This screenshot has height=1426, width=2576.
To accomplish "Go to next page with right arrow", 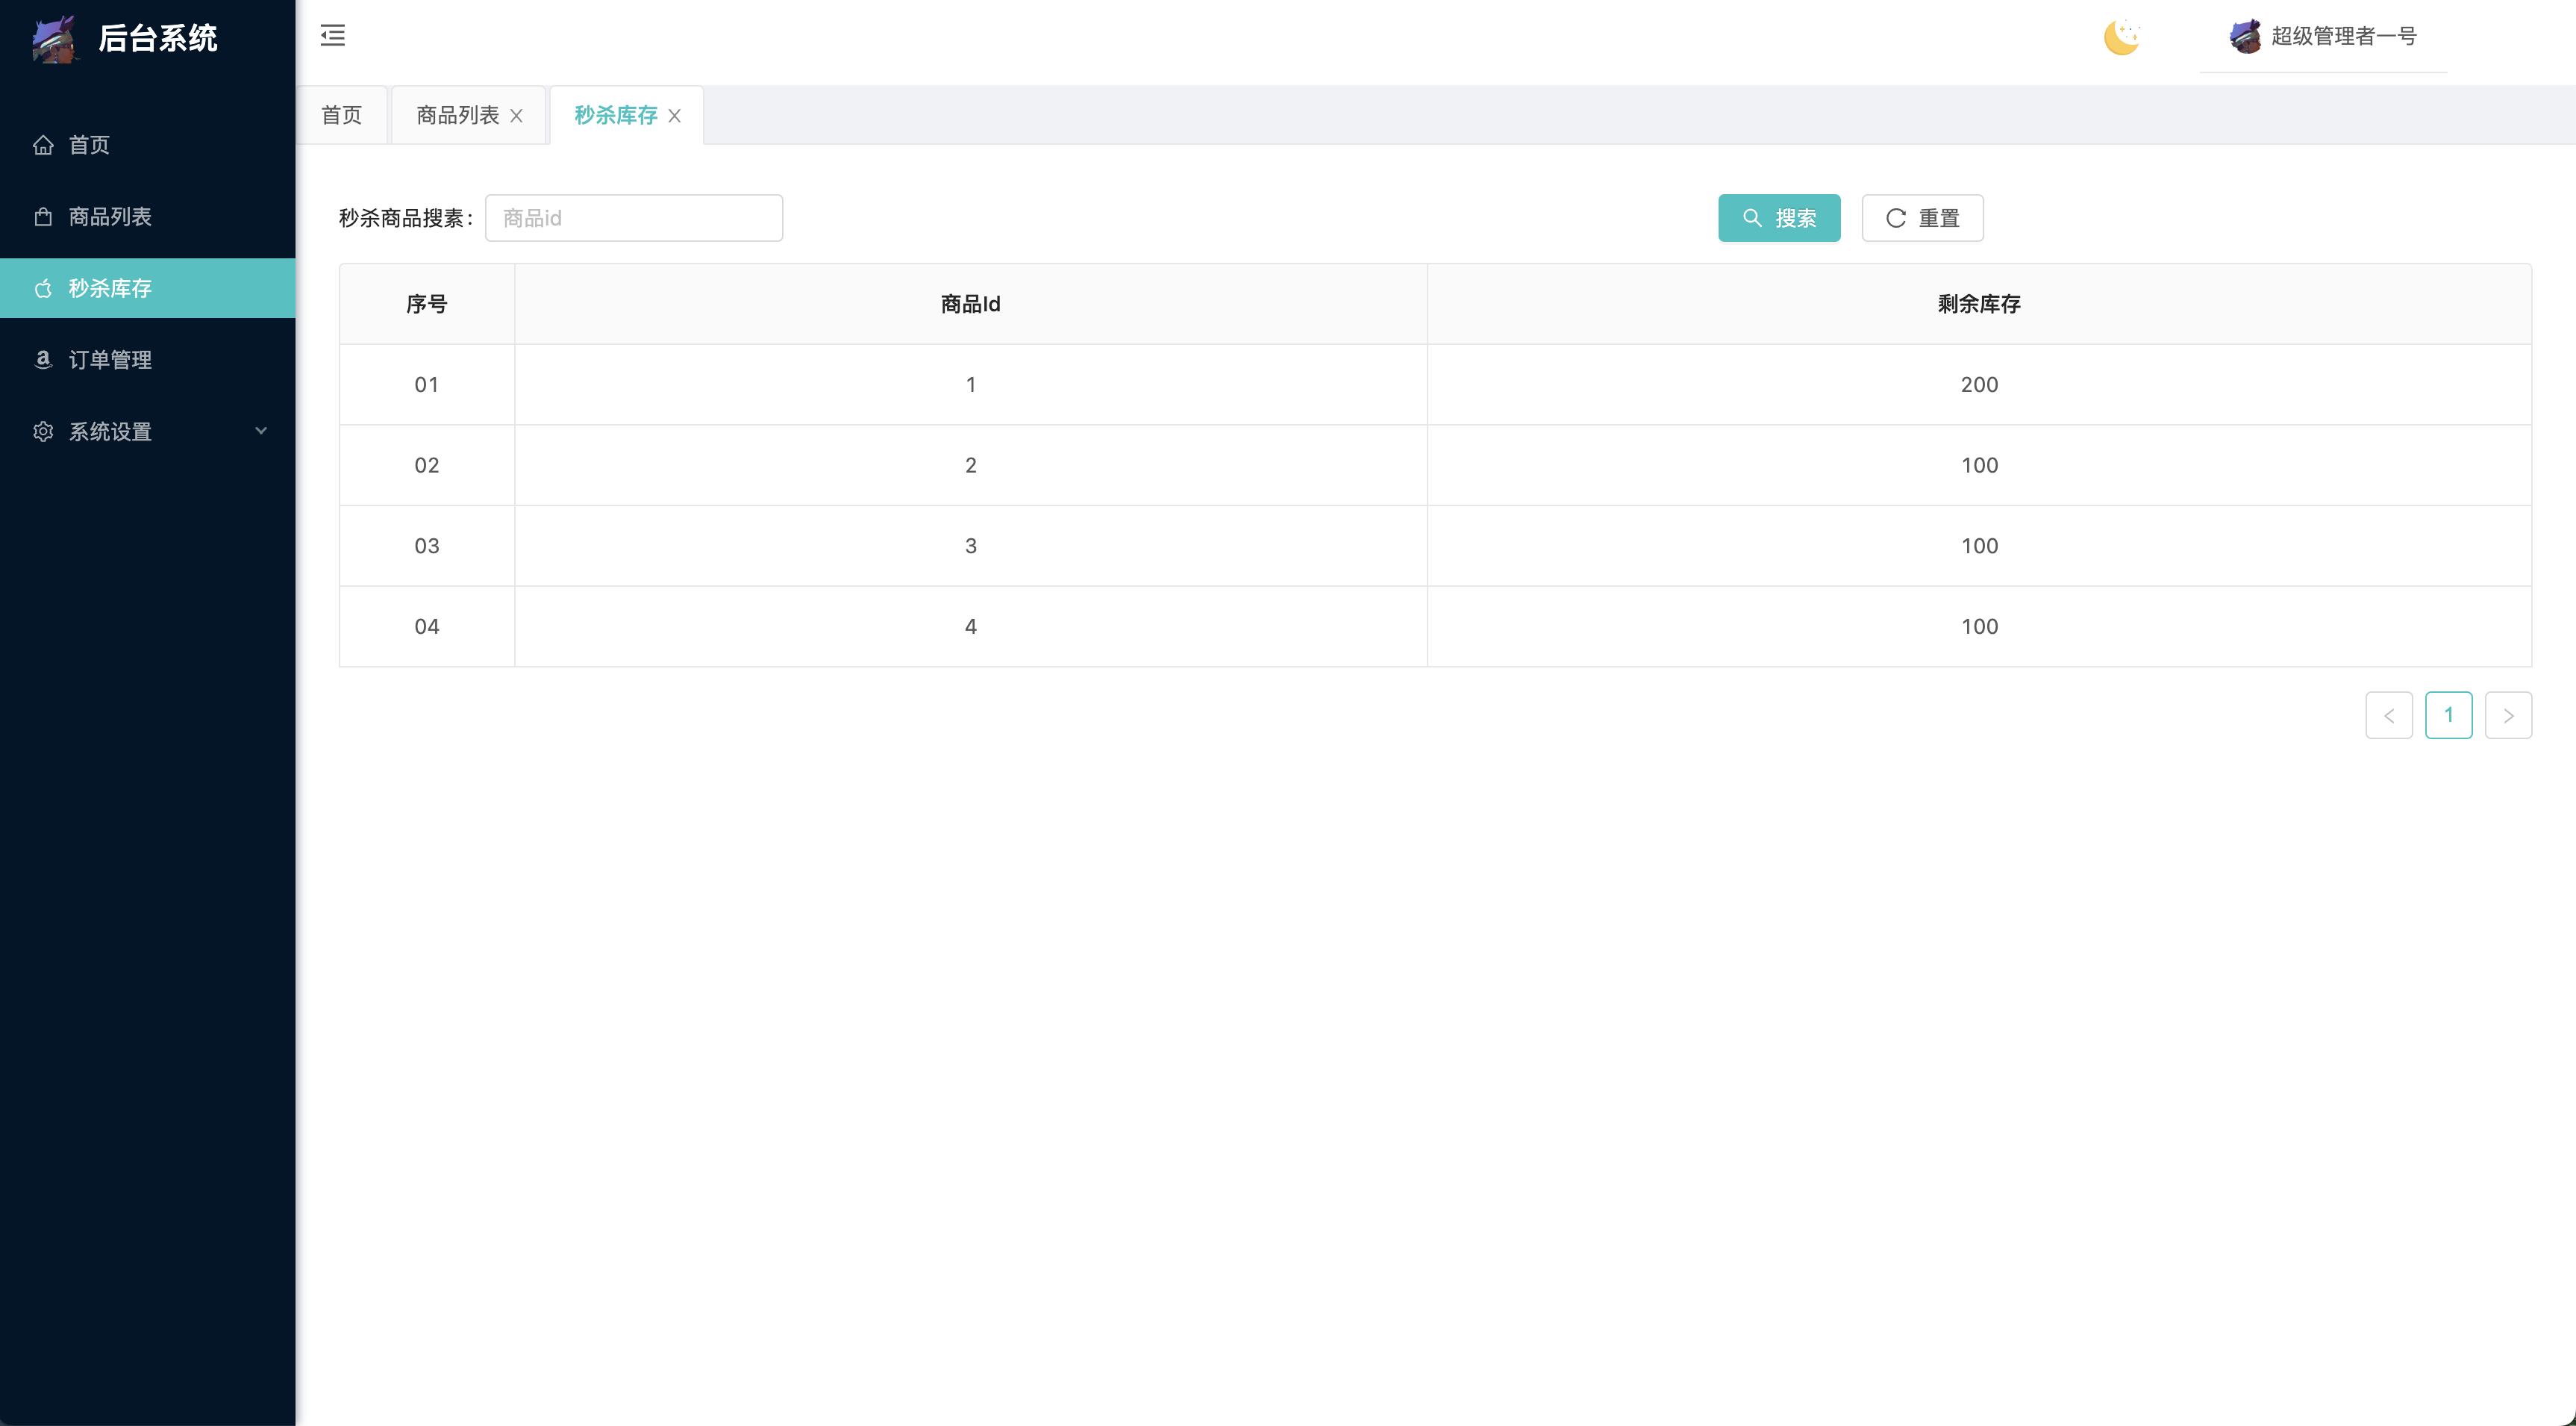I will tap(2508, 715).
